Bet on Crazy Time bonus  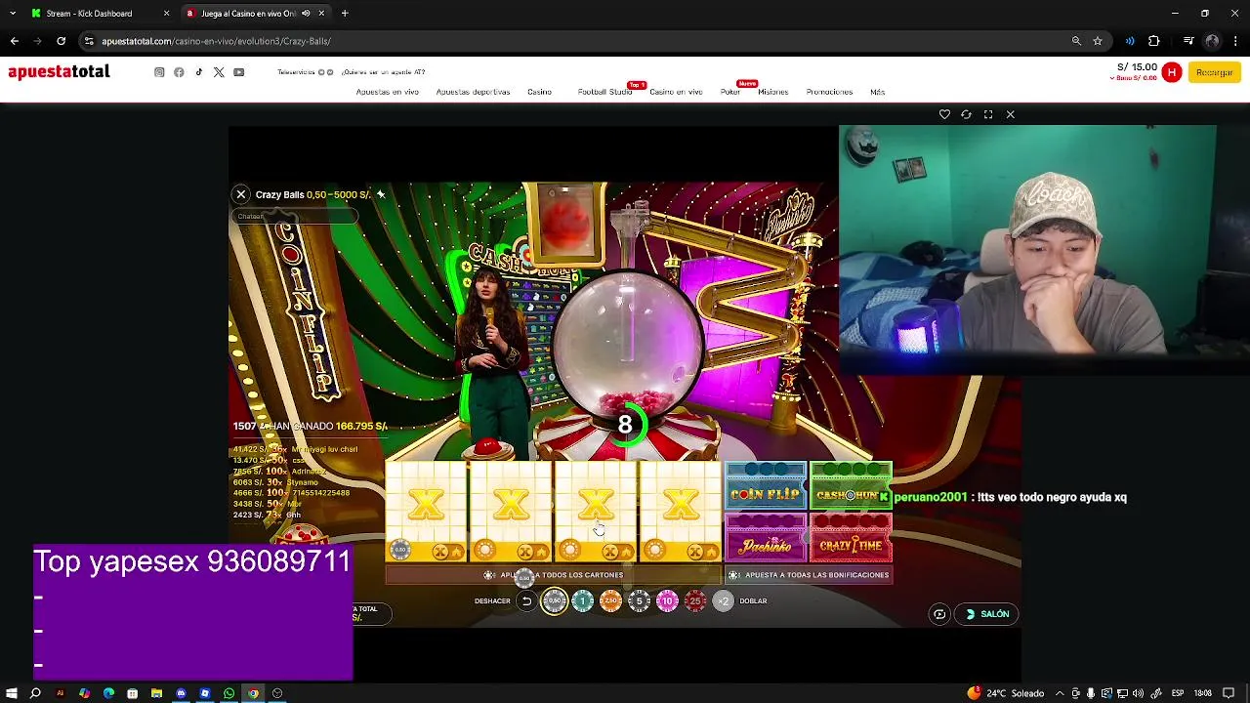851,538
